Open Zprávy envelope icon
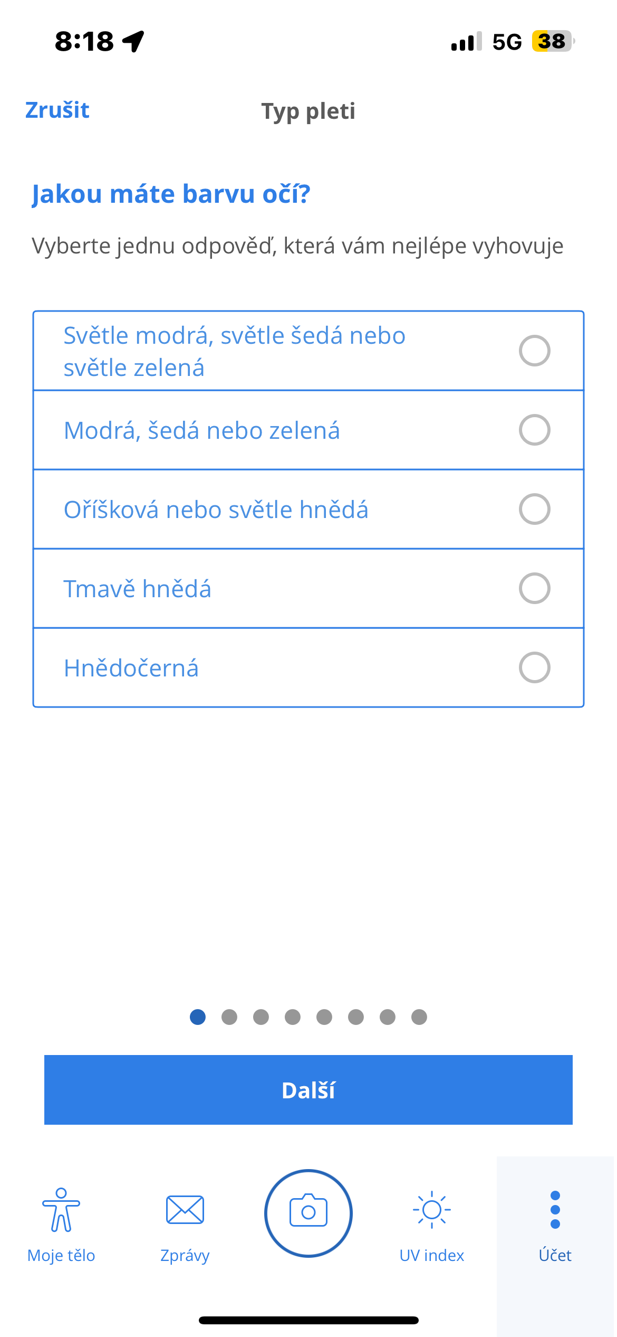This screenshot has width=617, height=1337. tap(185, 1209)
